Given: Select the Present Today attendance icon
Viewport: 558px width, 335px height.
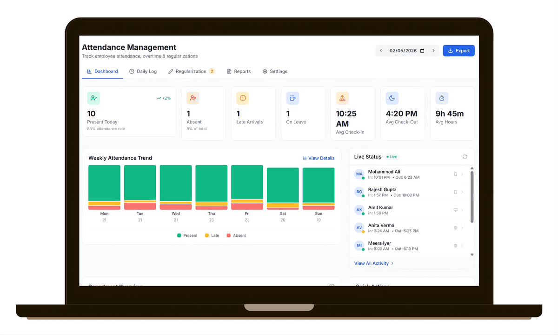Looking at the screenshot, I should [93, 98].
